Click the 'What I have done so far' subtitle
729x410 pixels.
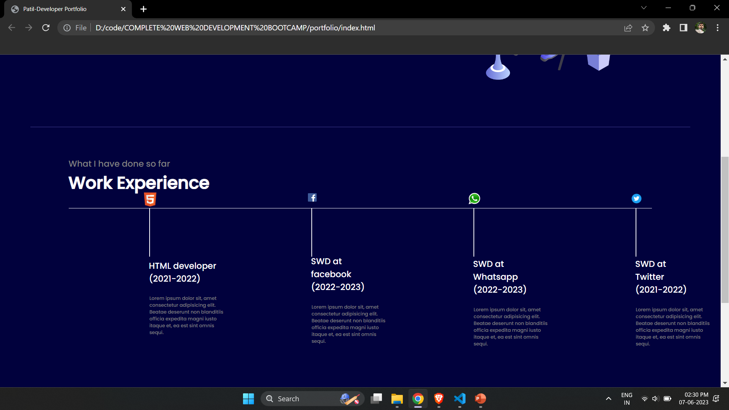(x=119, y=164)
